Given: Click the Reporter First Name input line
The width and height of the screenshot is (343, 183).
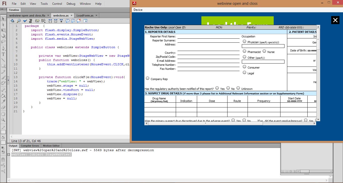Looking at the screenshot, I should click(x=208, y=37).
